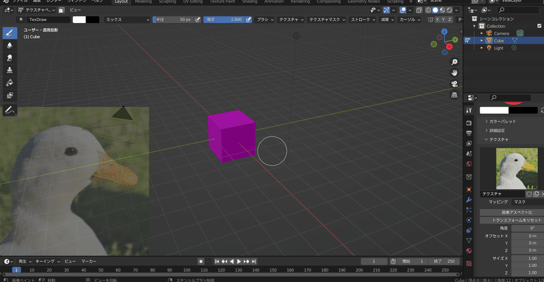This screenshot has height=282, width=544.
Task: Switch to Shading workspace tab
Action: pyautogui.click(x=250, y=2)
